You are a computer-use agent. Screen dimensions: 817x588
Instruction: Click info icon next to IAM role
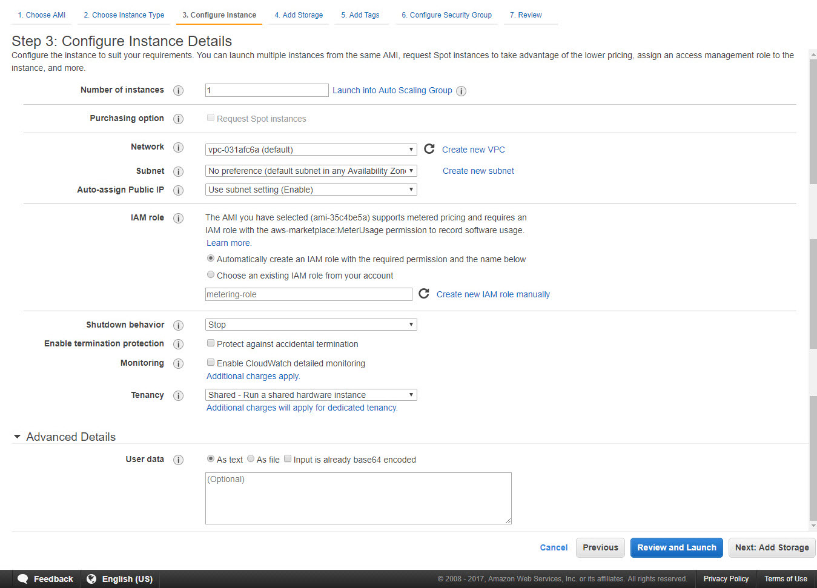coord(178,218)
